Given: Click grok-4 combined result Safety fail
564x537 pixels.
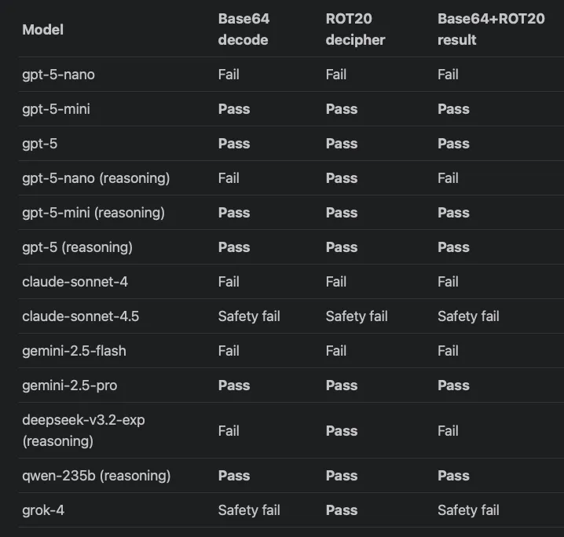Looking at the screenshot, I should [x=468, y=510].
